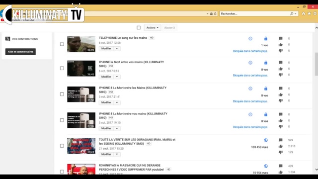Open the address bar history dropdown arrow

207,13
